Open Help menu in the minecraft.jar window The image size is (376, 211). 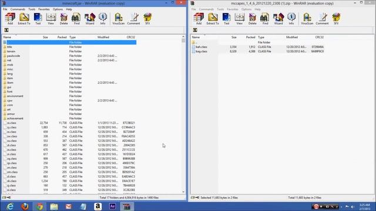69,9
